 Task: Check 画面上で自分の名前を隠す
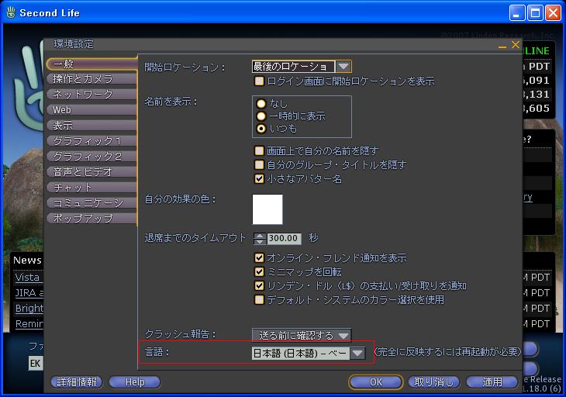point(259,150)
